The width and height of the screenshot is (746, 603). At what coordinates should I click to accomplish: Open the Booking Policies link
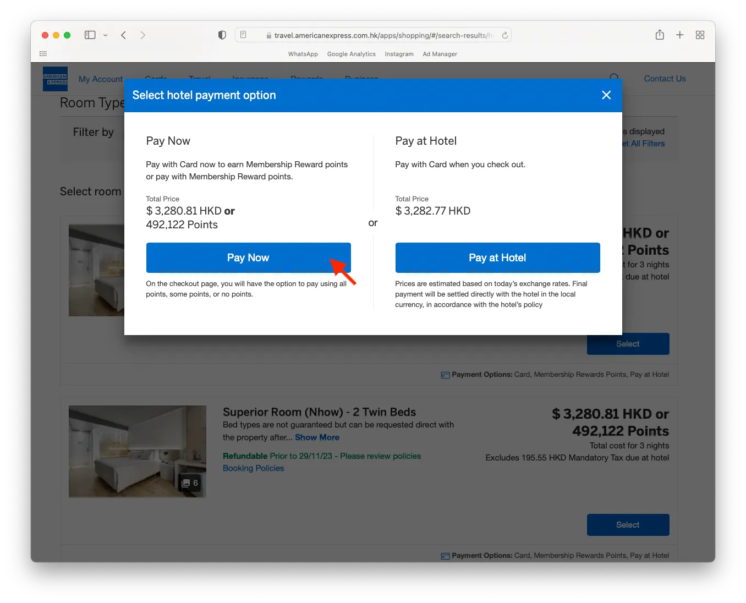[x=254, y=468]
